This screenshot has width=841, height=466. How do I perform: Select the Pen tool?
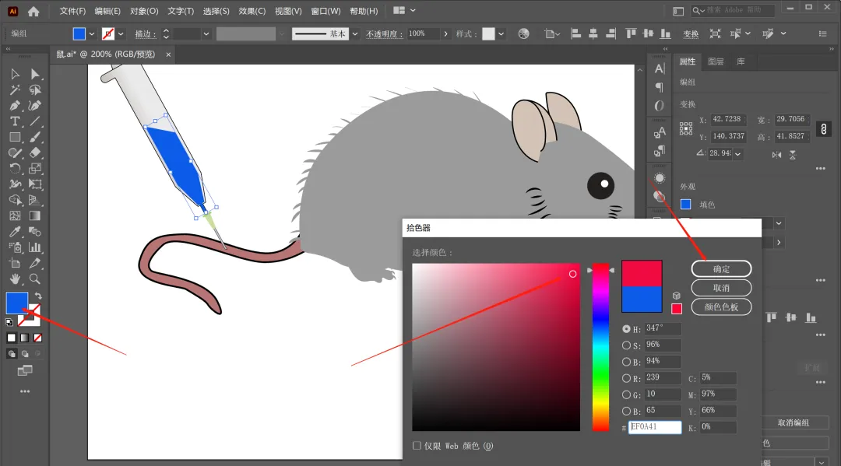[15, 105]
